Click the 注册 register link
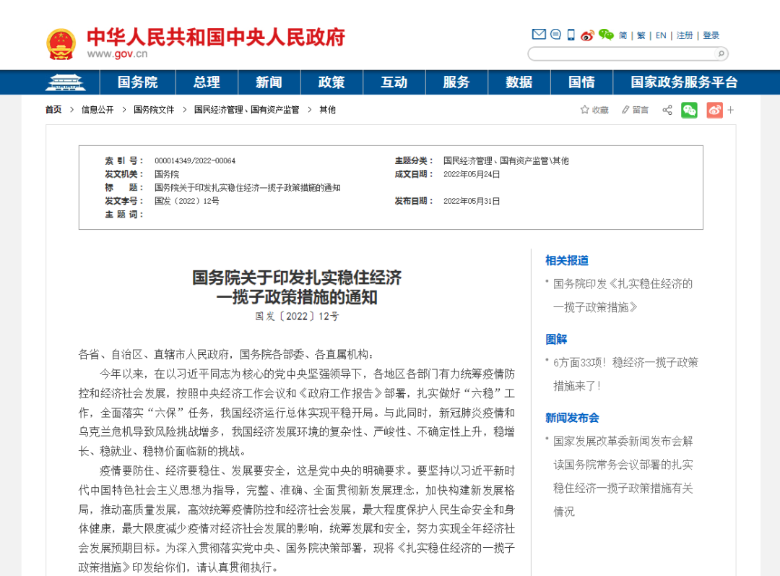Screen dimensions: 780x576 point(685,36)
